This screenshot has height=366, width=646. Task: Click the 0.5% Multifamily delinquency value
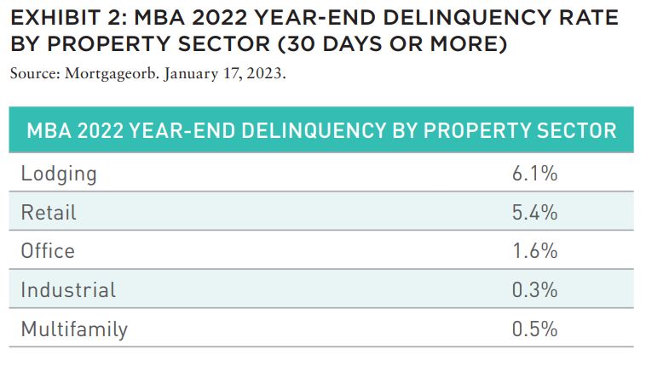534,329
